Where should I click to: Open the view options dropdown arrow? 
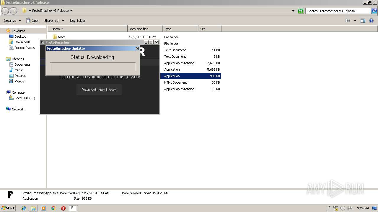[x=355, y=21]
